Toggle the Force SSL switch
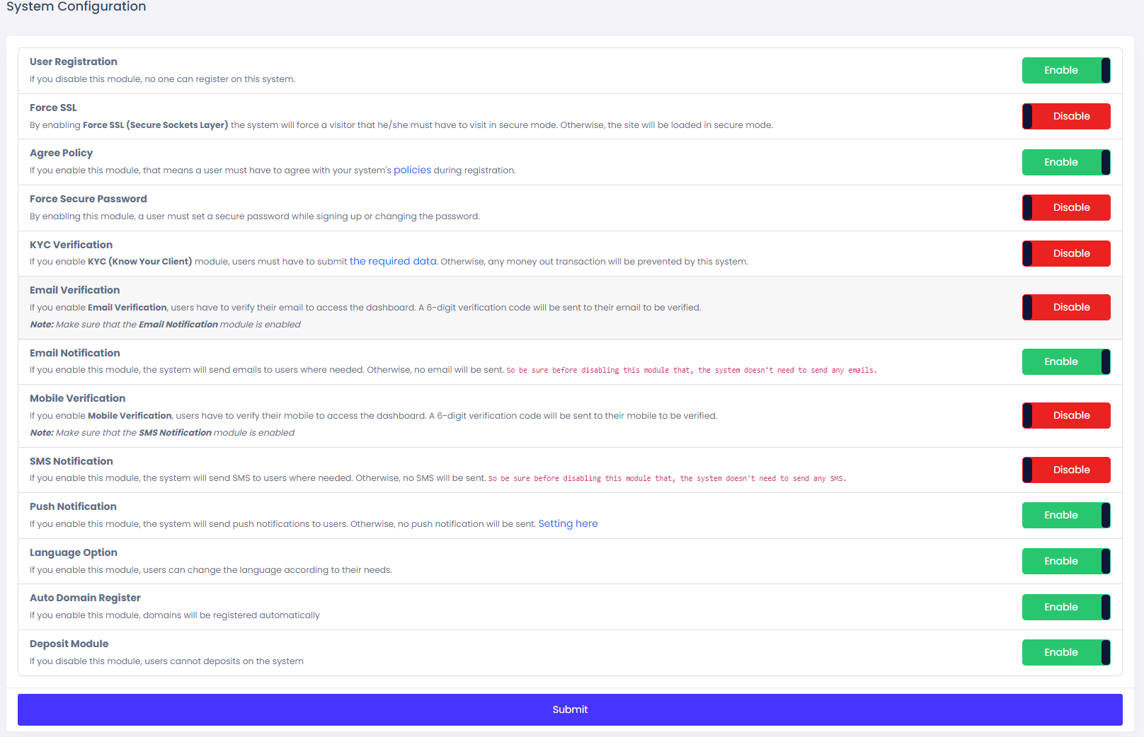Image resolution: width=1144 pixels, height=737 pixels. [x=1065, y=117]
